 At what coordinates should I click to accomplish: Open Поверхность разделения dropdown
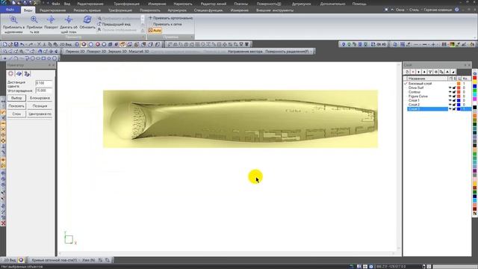288,52
